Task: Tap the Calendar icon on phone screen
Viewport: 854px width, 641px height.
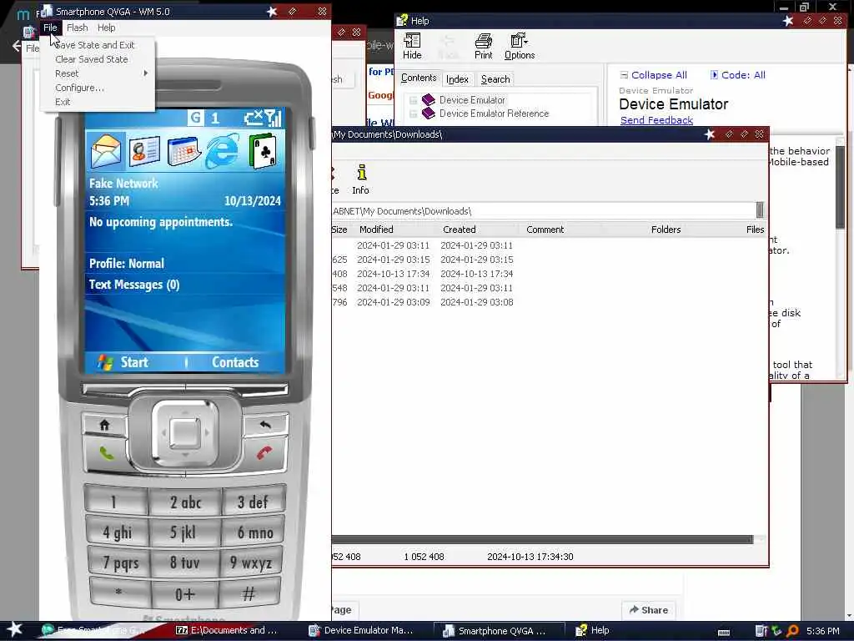Action: pyautogui.click(x=184, y=150)
